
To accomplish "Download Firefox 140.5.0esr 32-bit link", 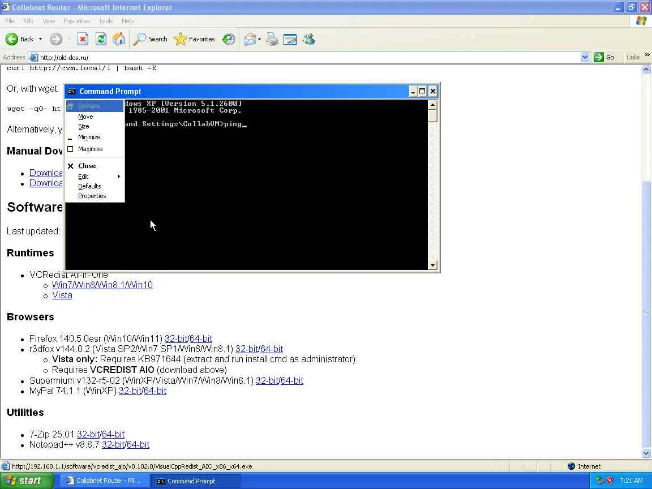I will [176, 339].
